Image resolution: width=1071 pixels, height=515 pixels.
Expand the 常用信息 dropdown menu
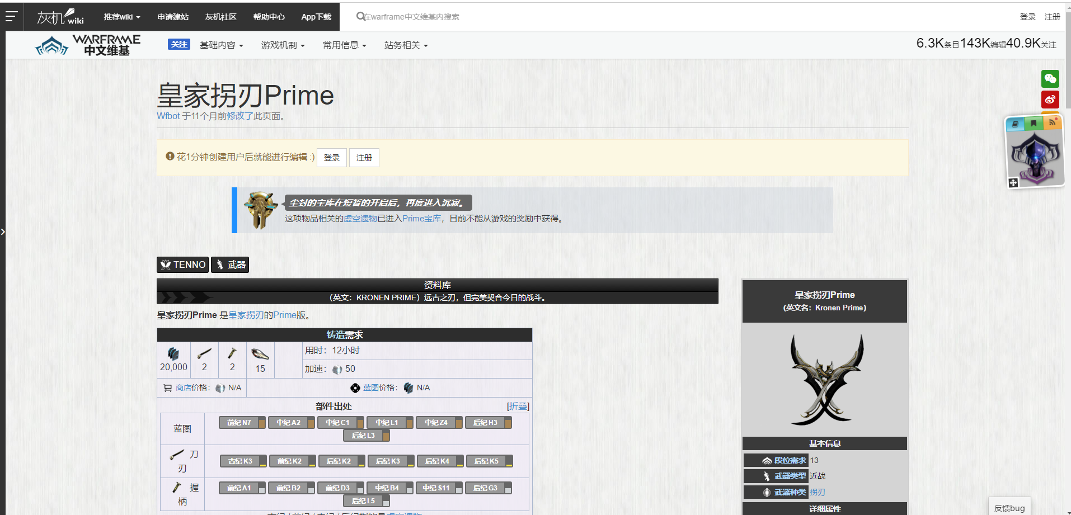click(x=345, y=45)
